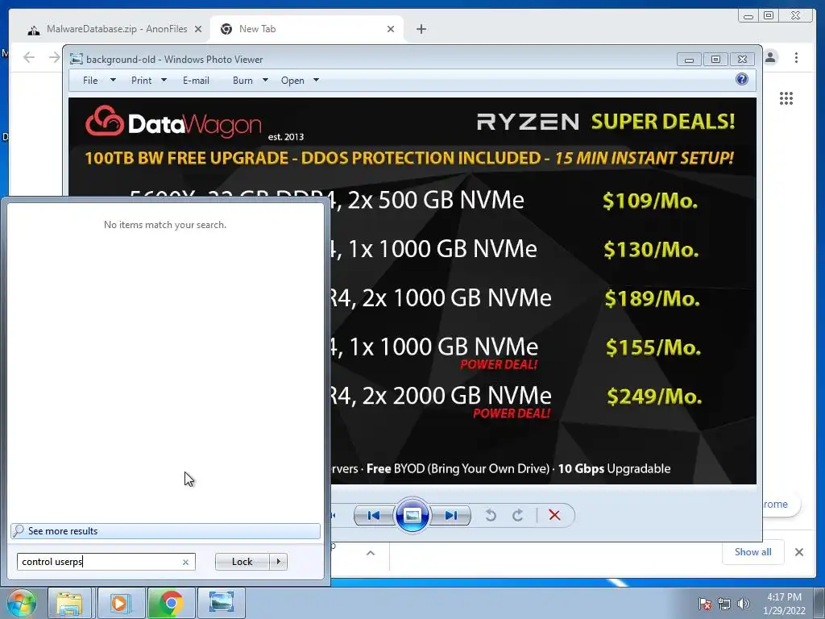The image size is (825, 619).
Task: Expand download item chevron in Chrome
Action: [x=371, y=553]
